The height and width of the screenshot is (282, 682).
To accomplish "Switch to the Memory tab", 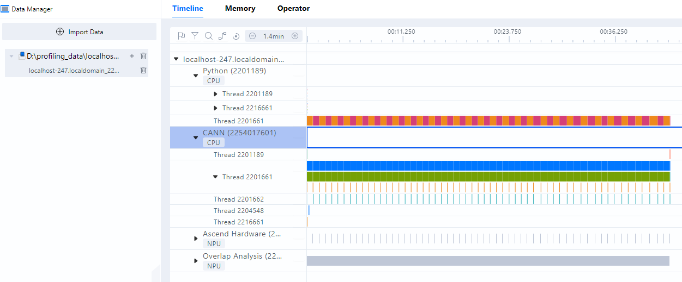I will 240,8.
